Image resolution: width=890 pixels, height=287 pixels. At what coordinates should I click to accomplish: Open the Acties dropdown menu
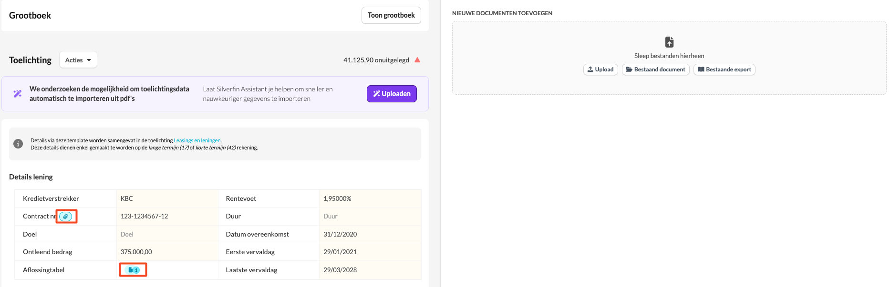click(x=78, y=60)
